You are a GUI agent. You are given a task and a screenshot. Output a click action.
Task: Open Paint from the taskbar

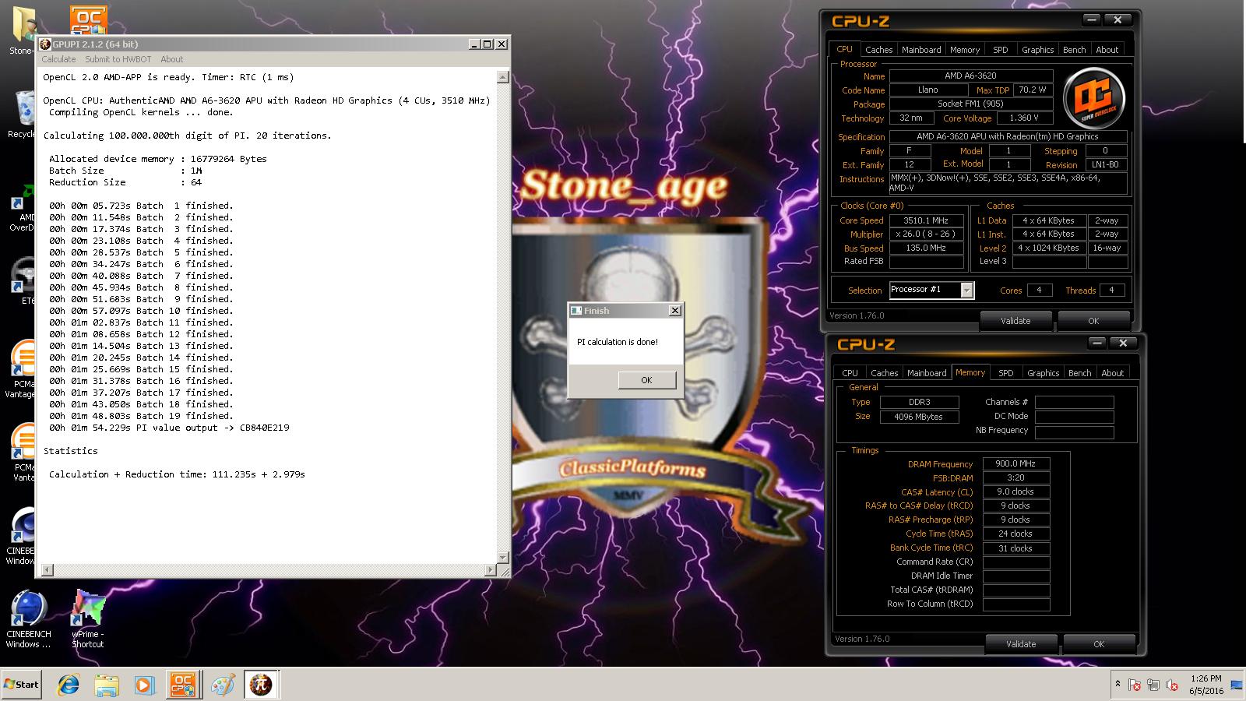coord(223,685)
